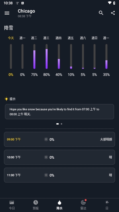Expand the 10:00 下午 hourly row
The image size is (119, 212).
[59, 157]
